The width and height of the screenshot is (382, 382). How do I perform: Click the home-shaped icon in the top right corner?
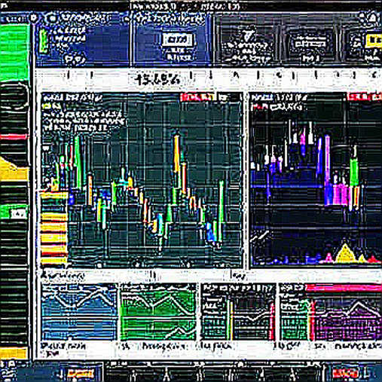(372, 18)
